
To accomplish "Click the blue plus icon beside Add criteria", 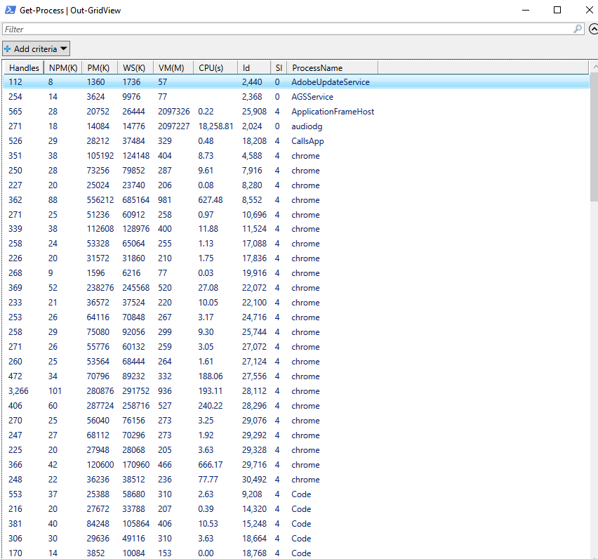I will [x=8, y=48].
